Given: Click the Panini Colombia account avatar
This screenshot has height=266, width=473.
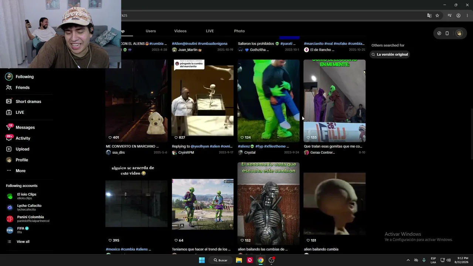Looking at the screenshot, I should coord(10,219).
